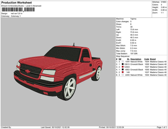The height and width of the screenshot is (129, 168).
Task: Click the 'EndY:' label
Action: (x=119, y=43)
